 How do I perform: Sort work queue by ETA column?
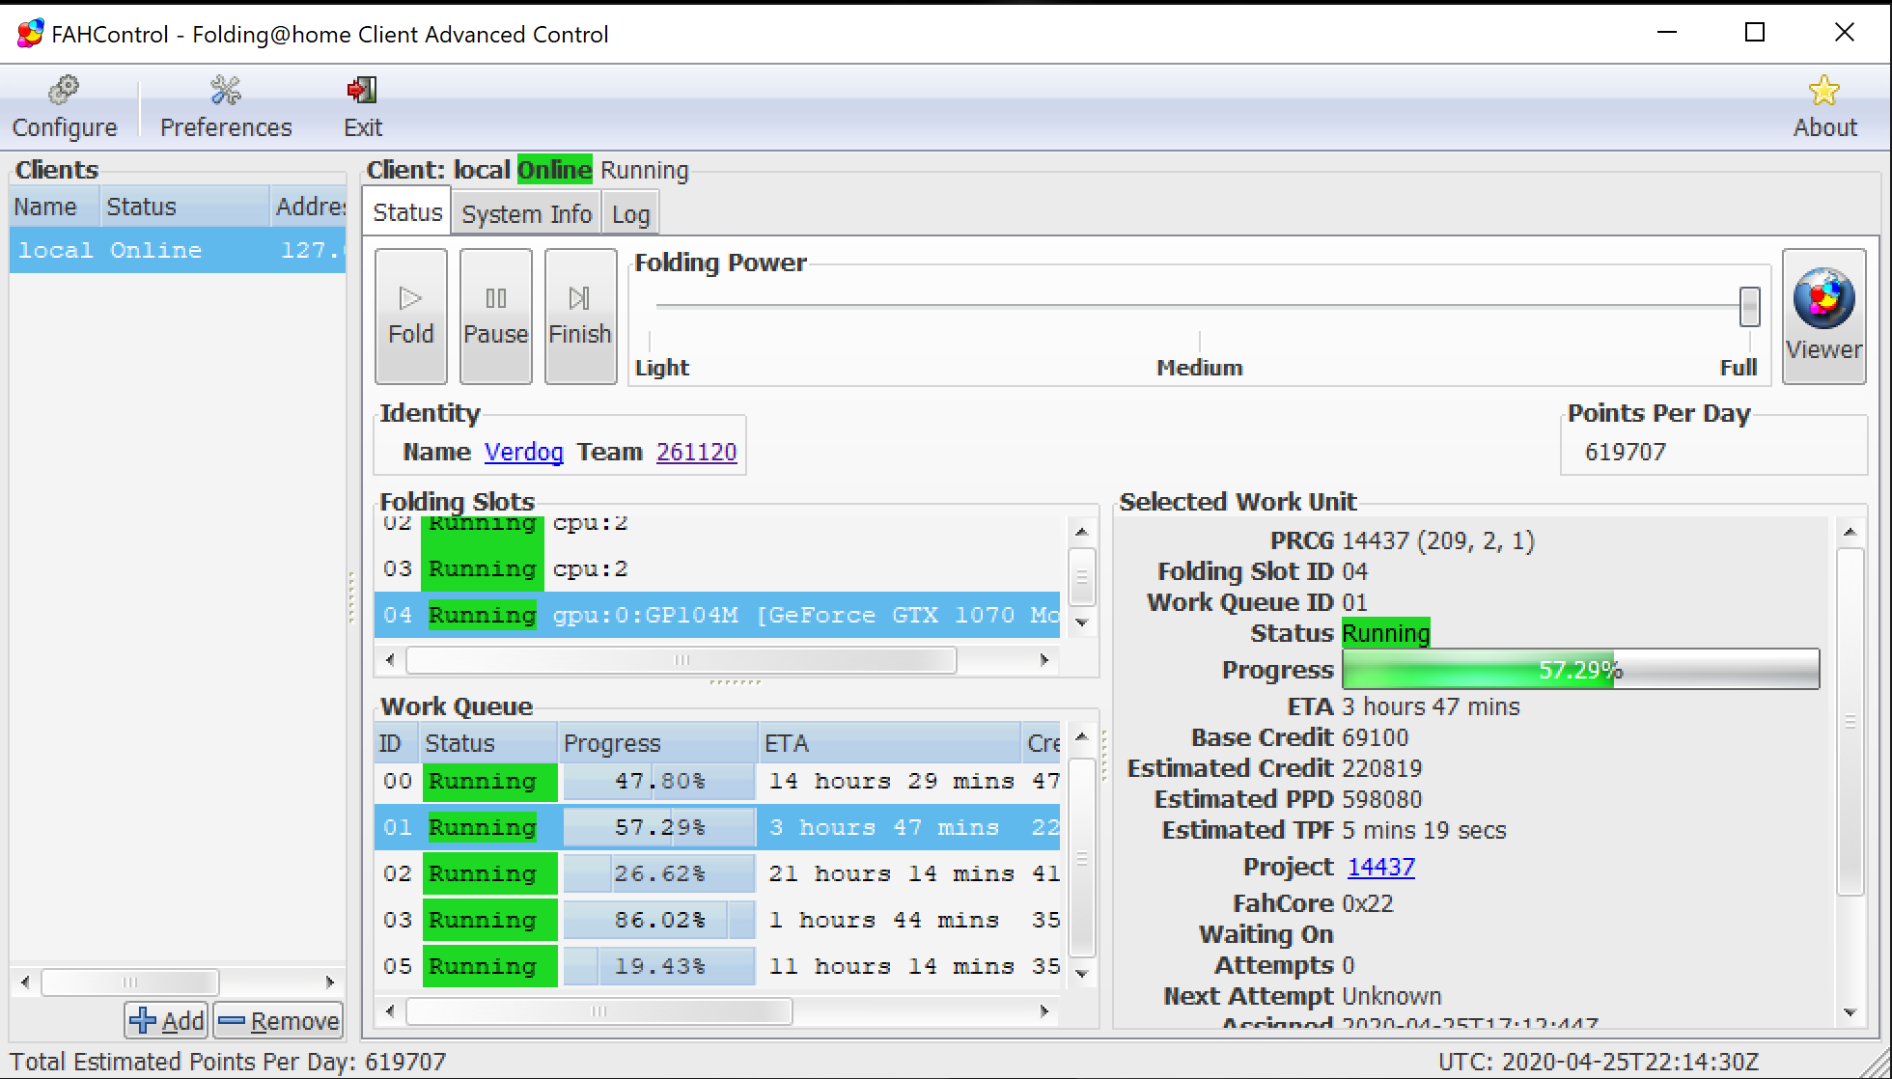(889, 742)
